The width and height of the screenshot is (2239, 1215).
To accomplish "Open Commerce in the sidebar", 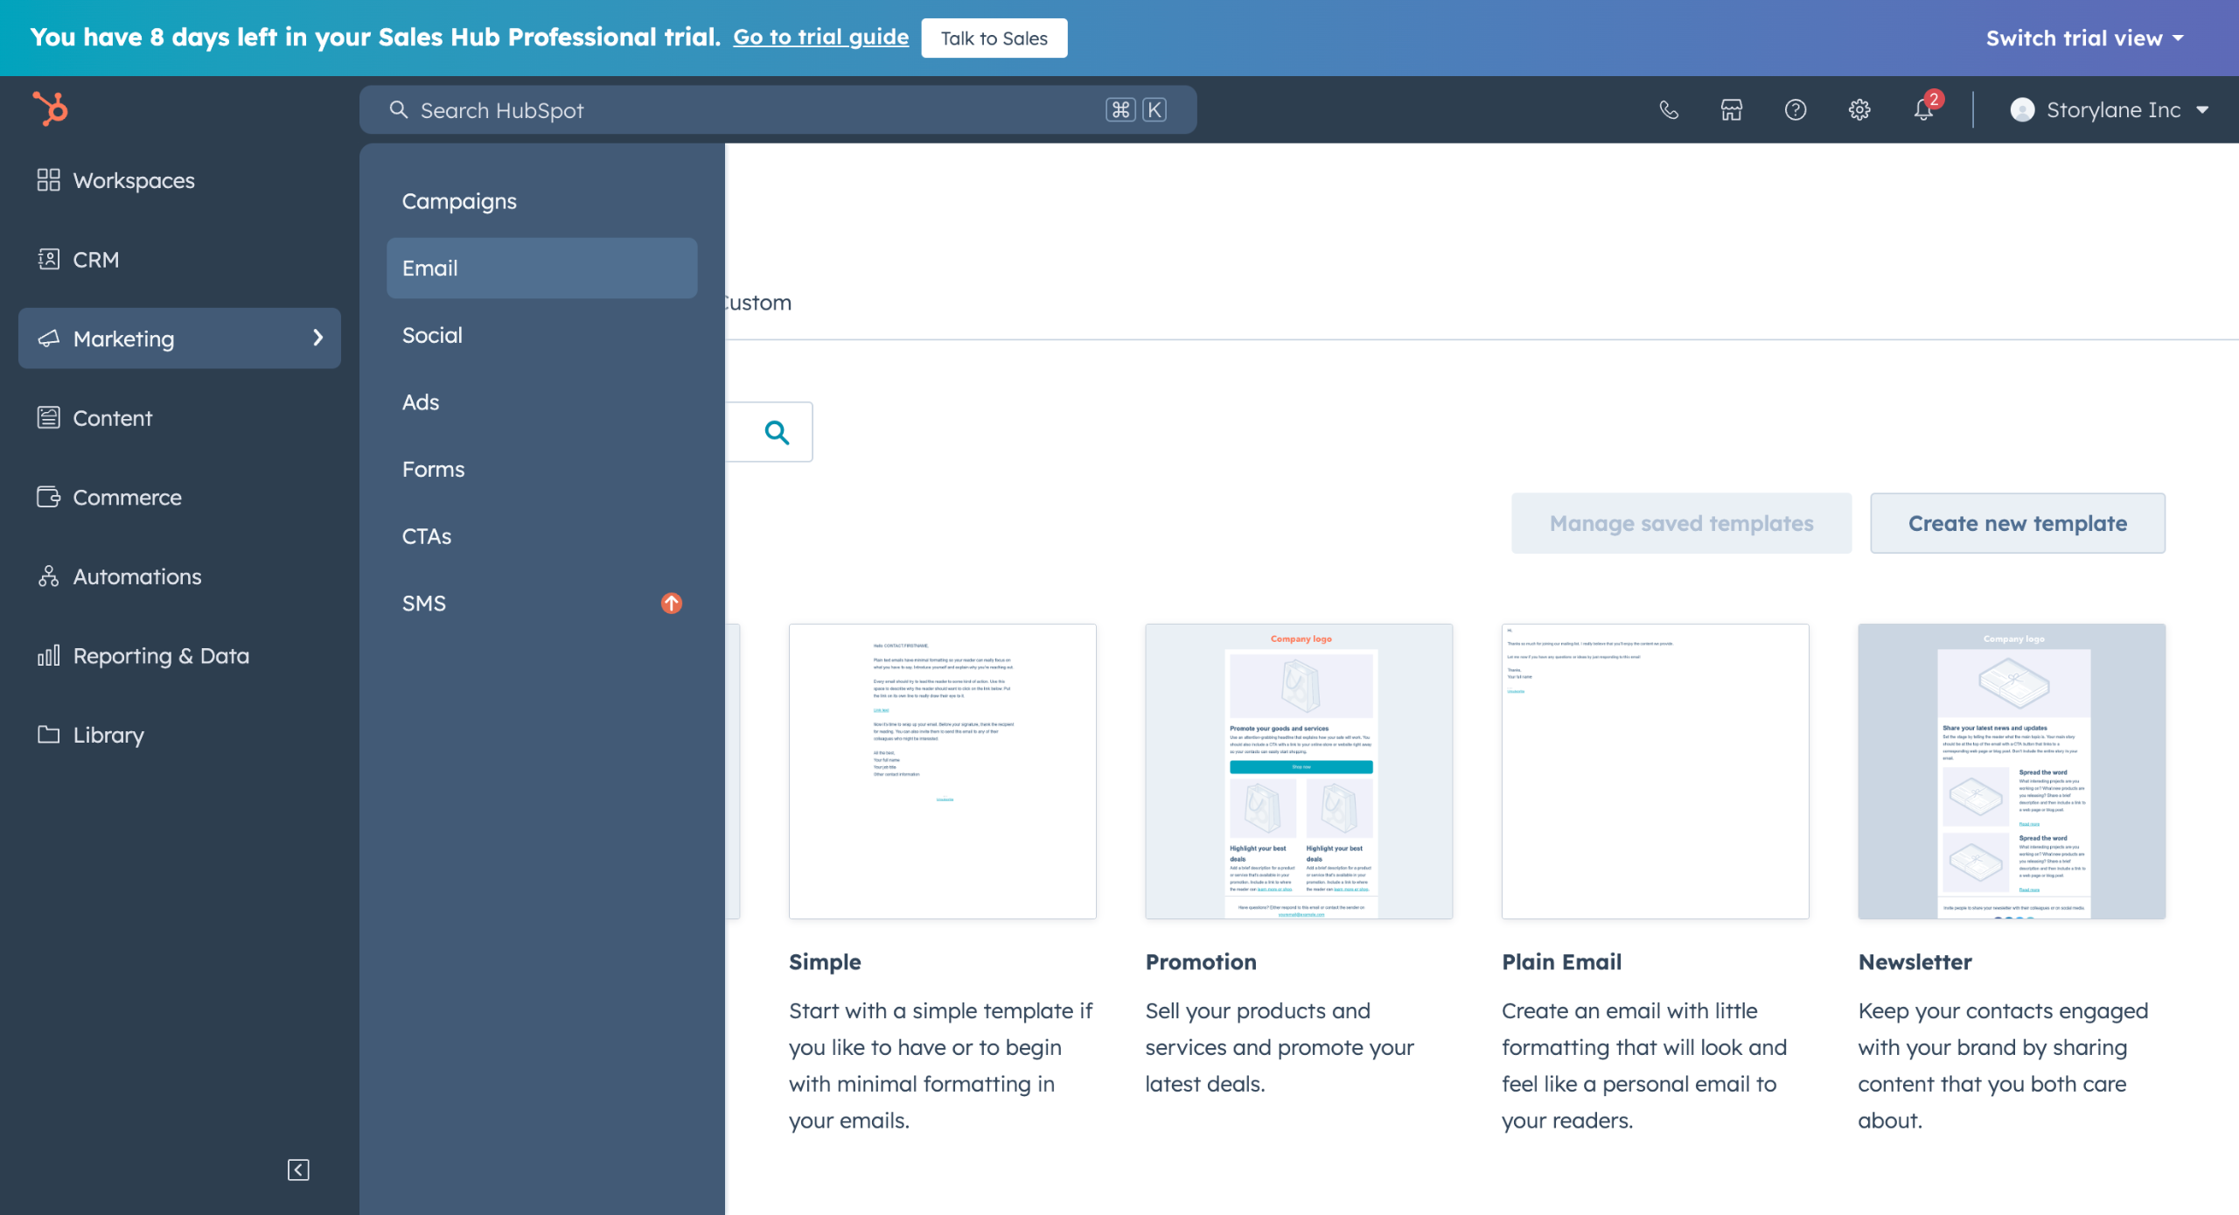I will 179,497.
